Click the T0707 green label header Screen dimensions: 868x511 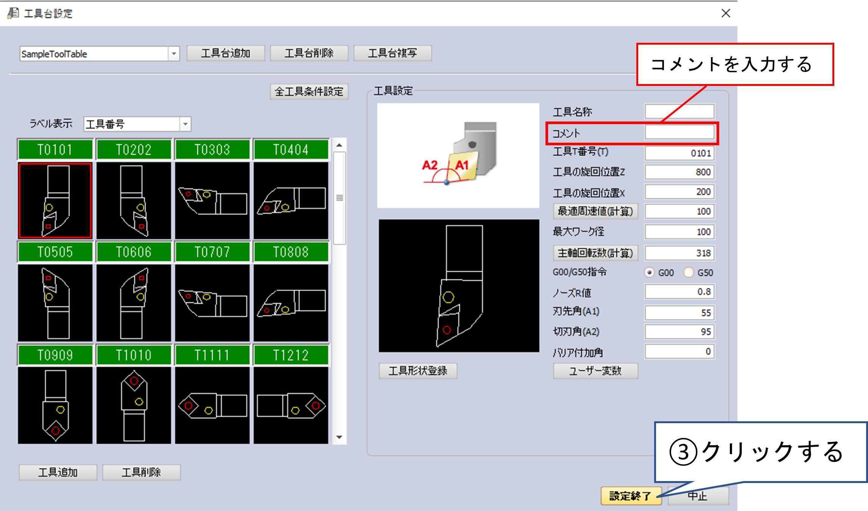tap(212, 252)
